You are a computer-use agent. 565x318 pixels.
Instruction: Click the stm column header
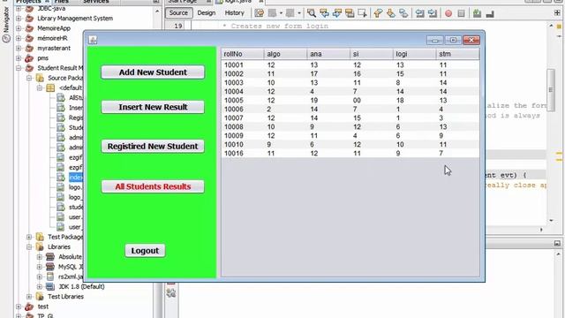pyautogui.click(x=457, y=54)
